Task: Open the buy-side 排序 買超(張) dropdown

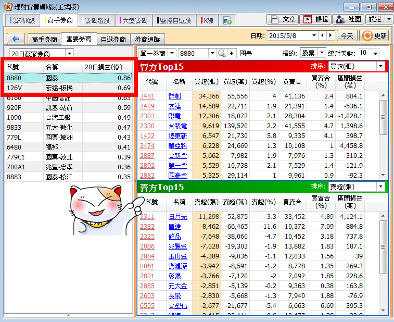Action: [380, 66]
